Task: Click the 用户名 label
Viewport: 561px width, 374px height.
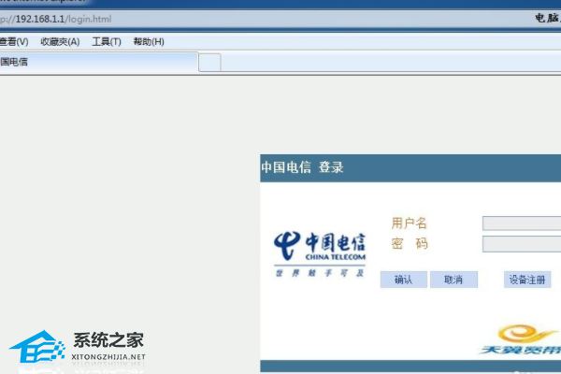Action: tap(409, 223)
